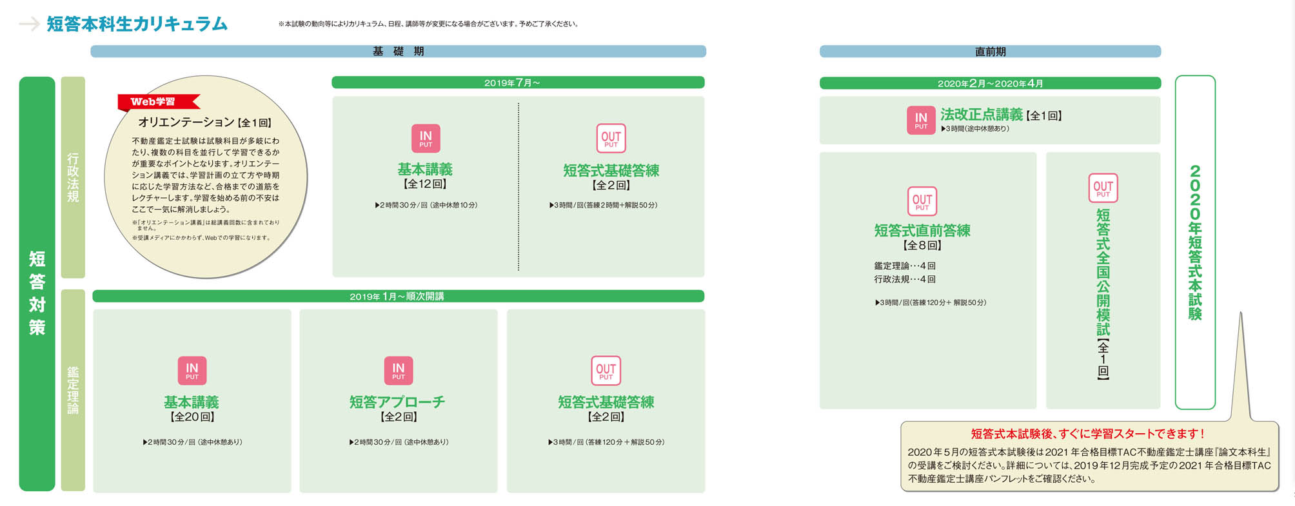Open the 短答式直前答練【全8回】 title
This screenshot has height=506, width=1295.
coord(922,231)
